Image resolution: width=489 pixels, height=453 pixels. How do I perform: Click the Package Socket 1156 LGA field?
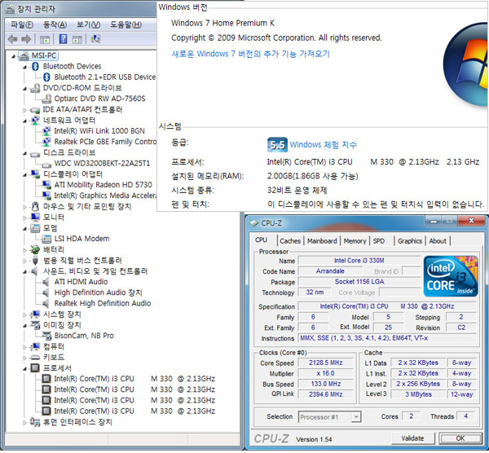pyautogui.click(x=359, y=282)
